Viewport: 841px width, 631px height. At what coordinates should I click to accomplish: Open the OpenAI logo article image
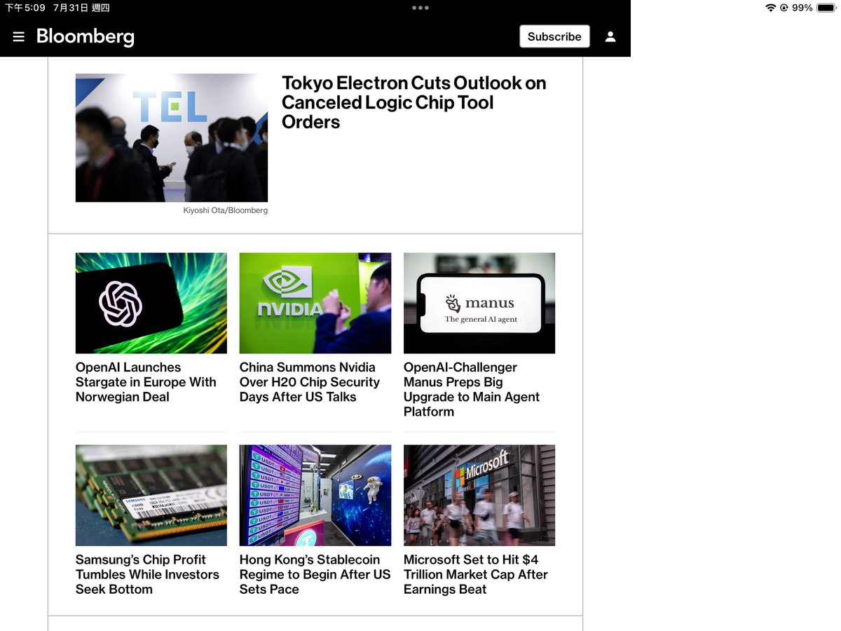tap(151, 303)
